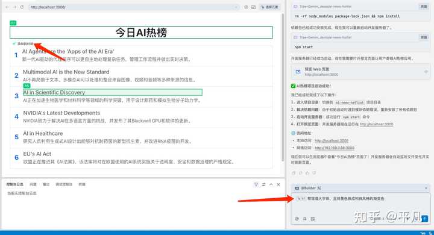This screenshot has width=434, height=235.
Task: Click Tab indicator in the status bar
Action: tap(423, 233)
